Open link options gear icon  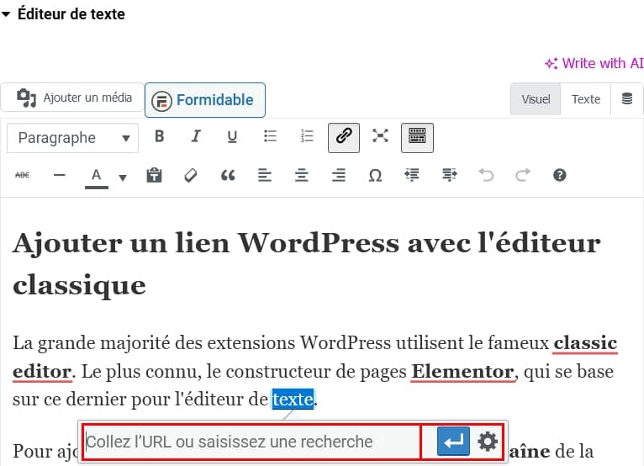(x=488, y=442)
